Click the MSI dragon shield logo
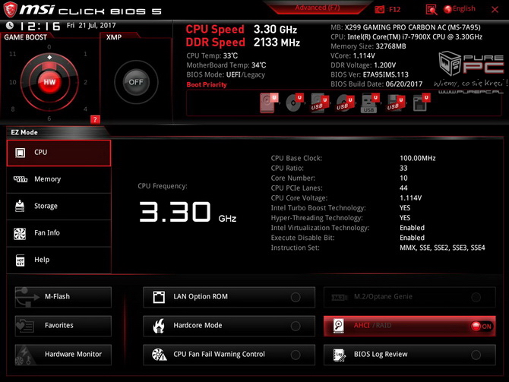 tap(10, 9)
